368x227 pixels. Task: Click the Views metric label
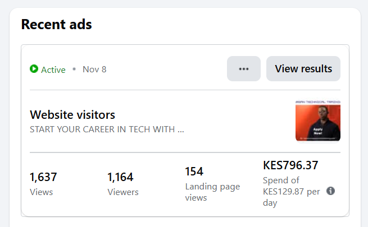(41, 192)
